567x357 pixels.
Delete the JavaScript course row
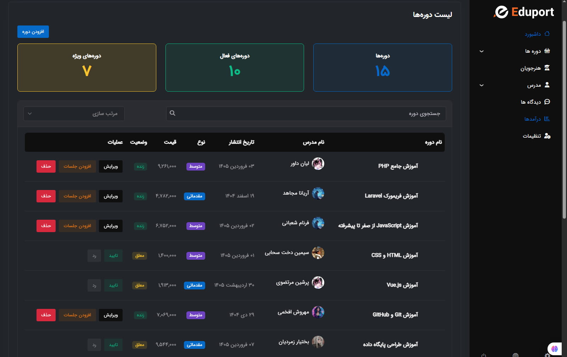[46, 226]
